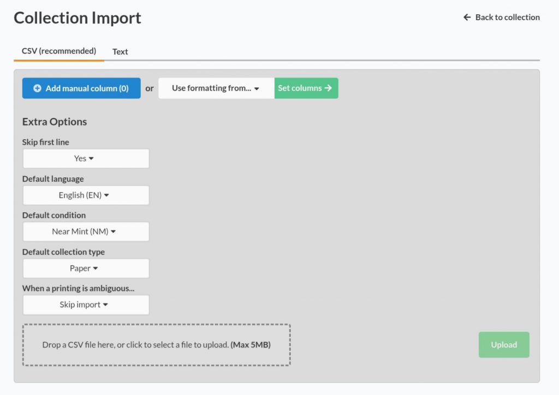Change Skip first line setting

(86, 158)
